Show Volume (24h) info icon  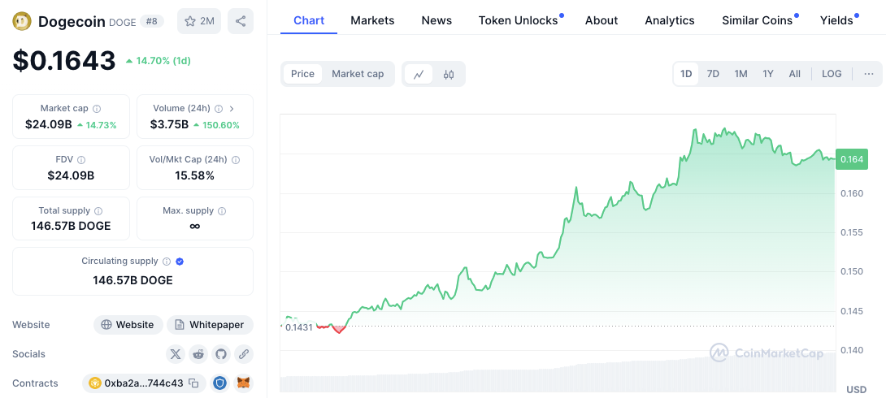click(219, 108)
